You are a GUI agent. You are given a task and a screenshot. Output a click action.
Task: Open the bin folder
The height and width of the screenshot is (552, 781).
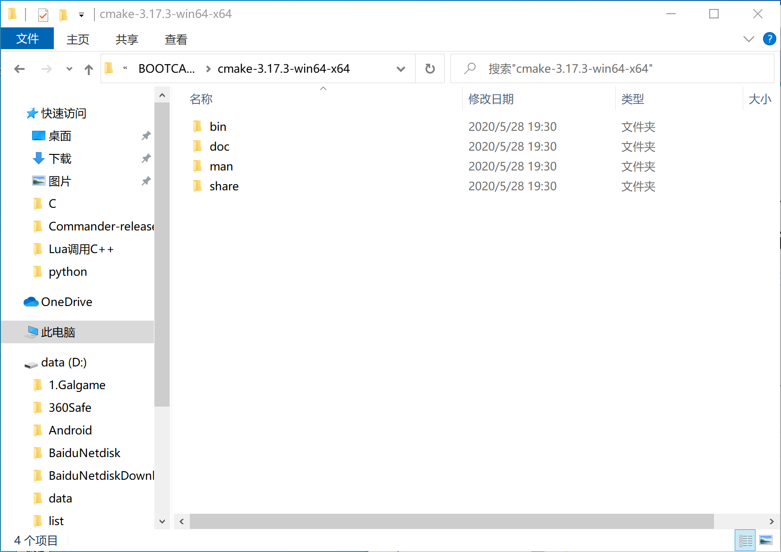pos(218,127)
